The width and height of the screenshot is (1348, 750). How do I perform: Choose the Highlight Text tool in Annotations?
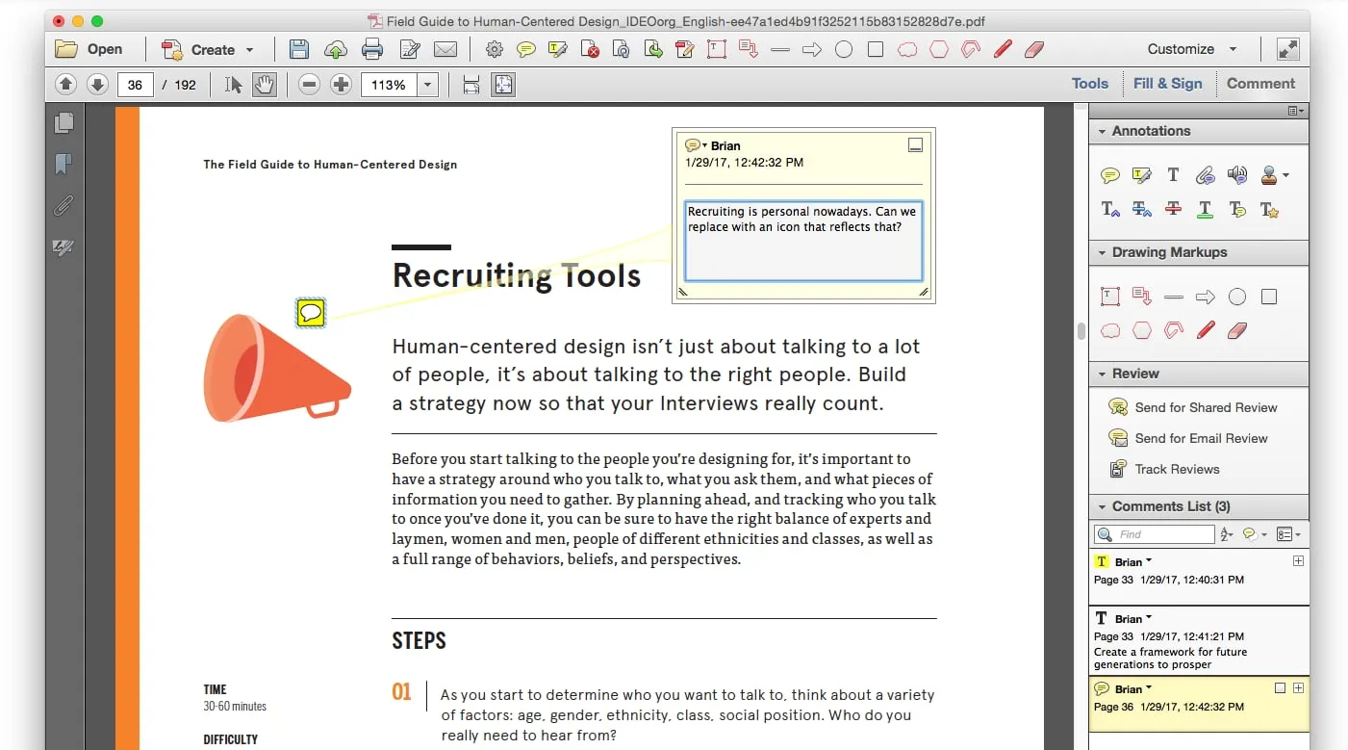click(x=1142, y=175)
